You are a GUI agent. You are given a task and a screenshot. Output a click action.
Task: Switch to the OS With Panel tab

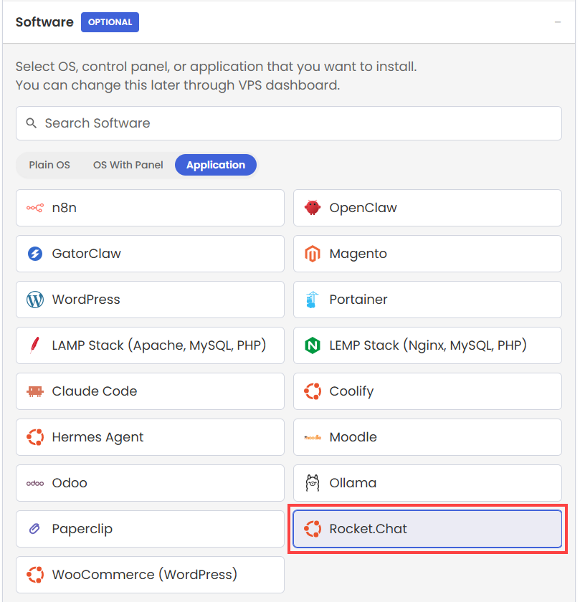[x=128, y=165]
